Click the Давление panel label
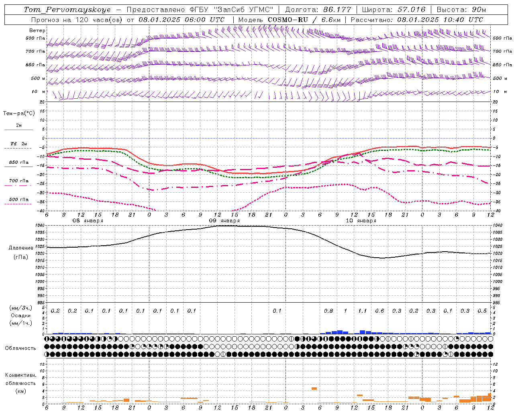 (20, 248)
